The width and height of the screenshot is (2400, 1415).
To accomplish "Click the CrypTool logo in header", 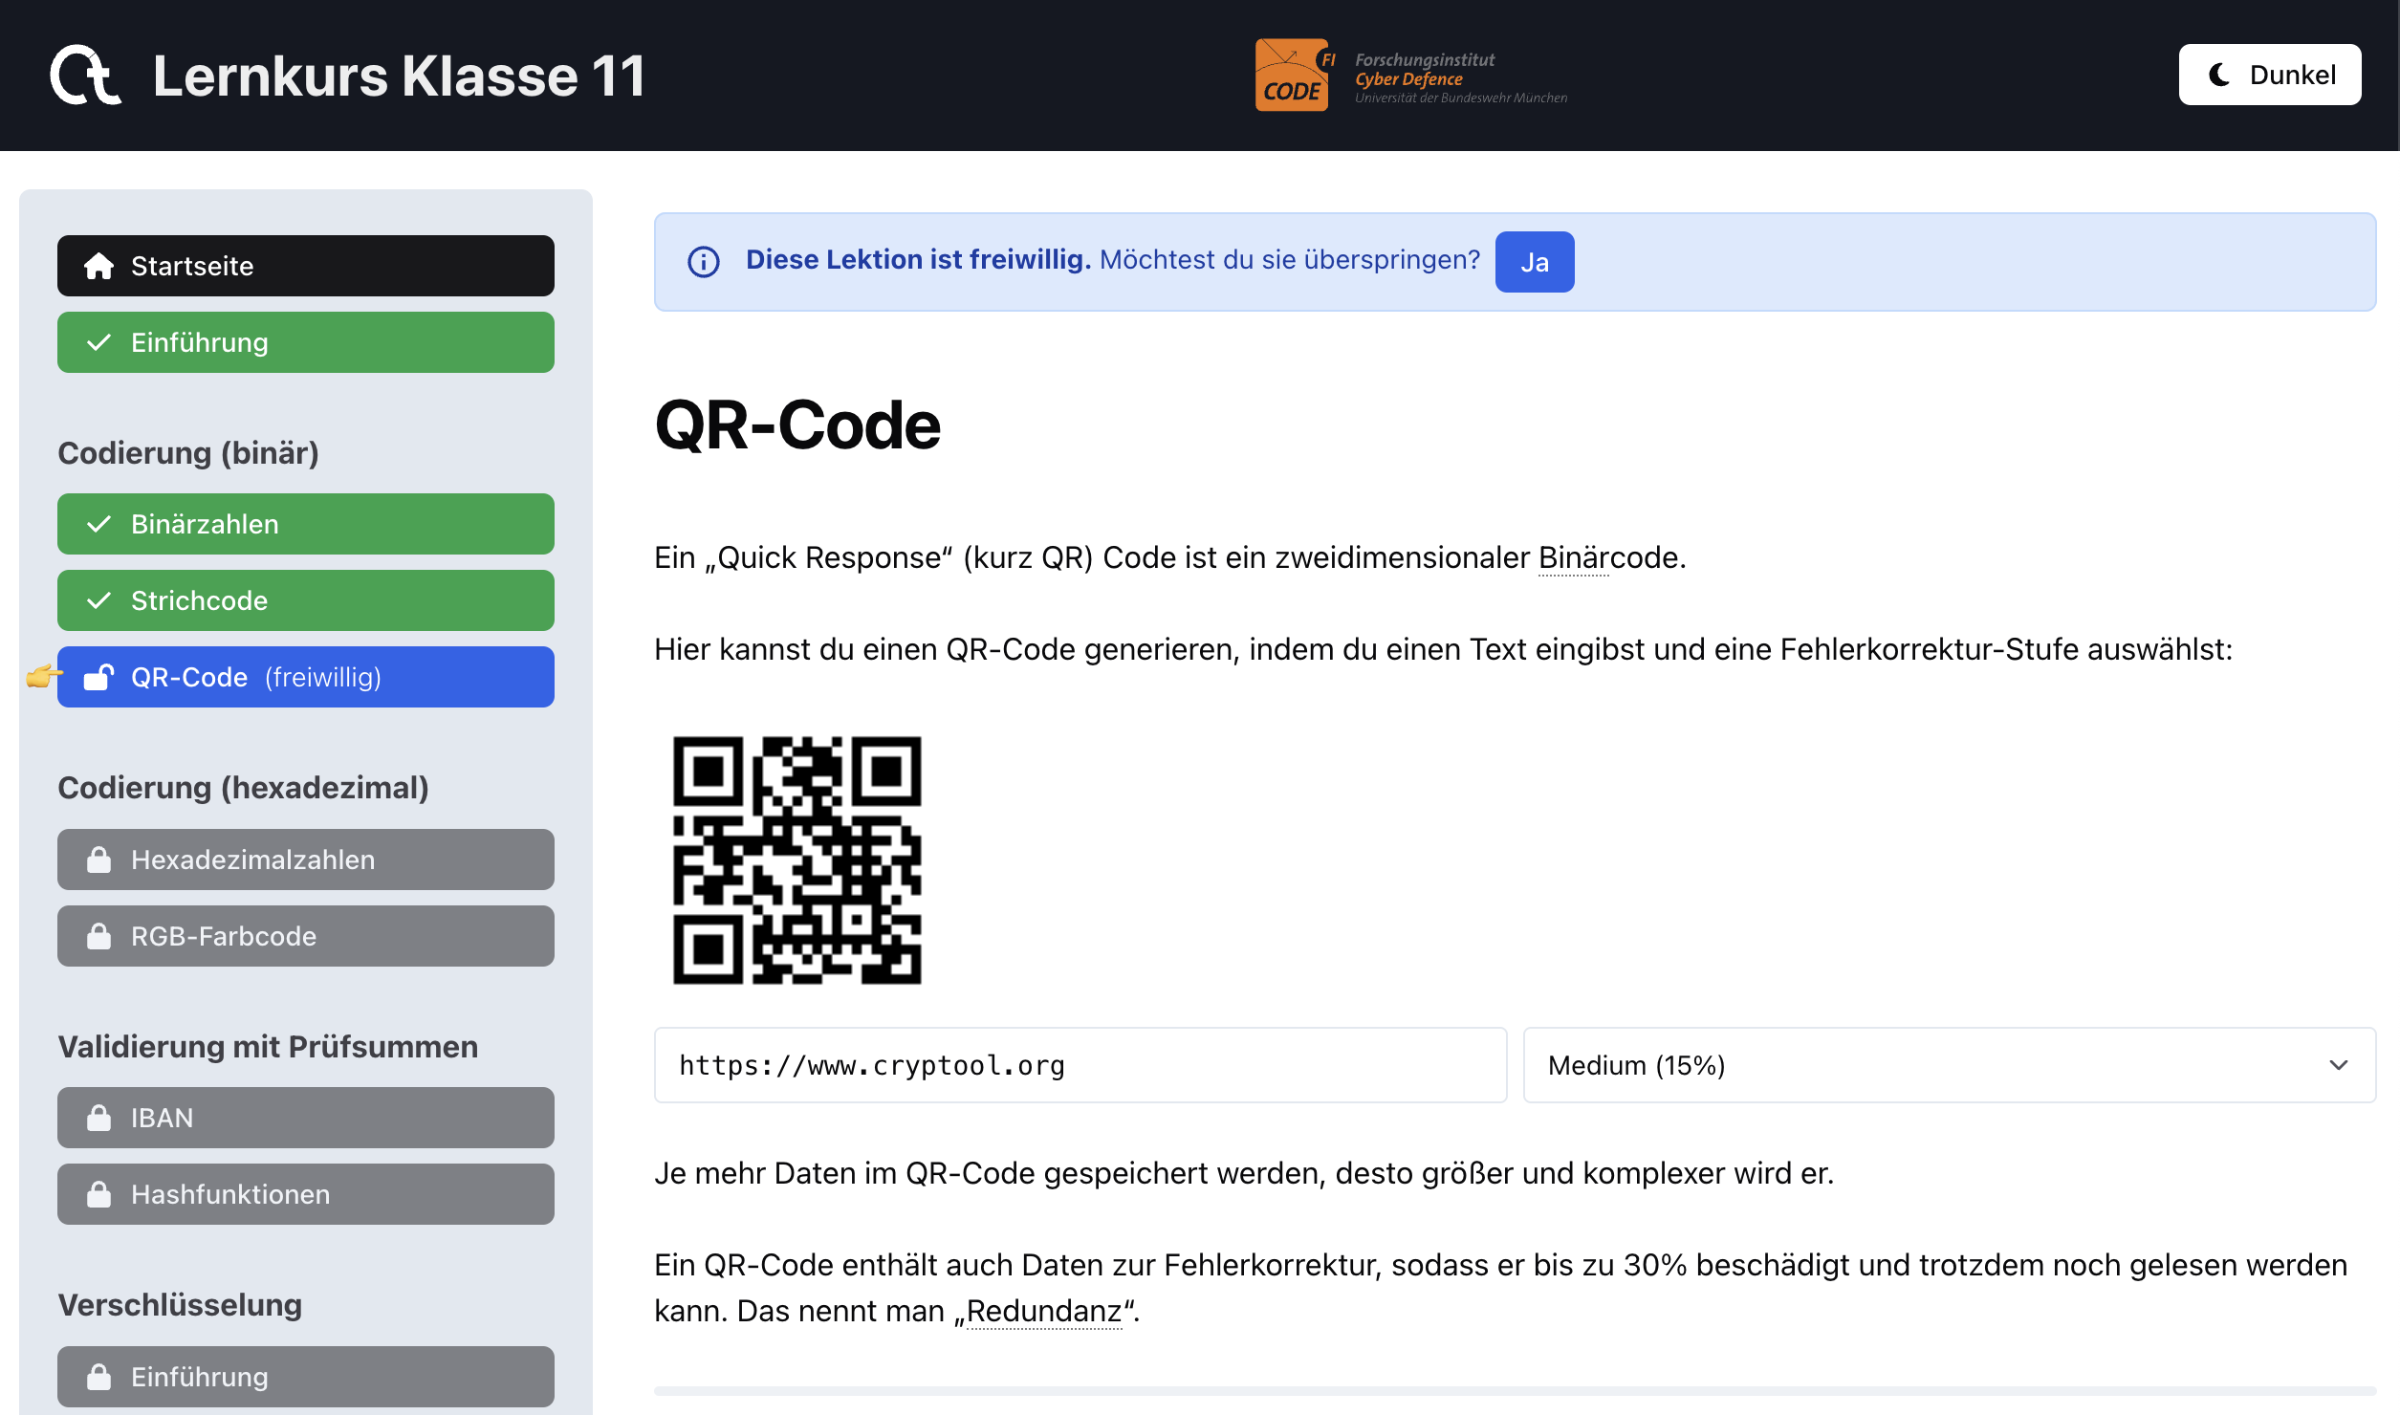I will coord(86,75).
